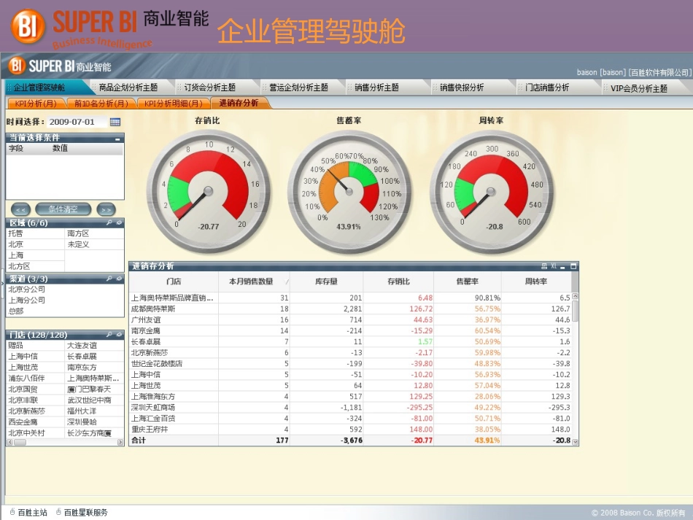Click the 售罄率 column header
693x520 pixels.
click(x=467, y=282)
